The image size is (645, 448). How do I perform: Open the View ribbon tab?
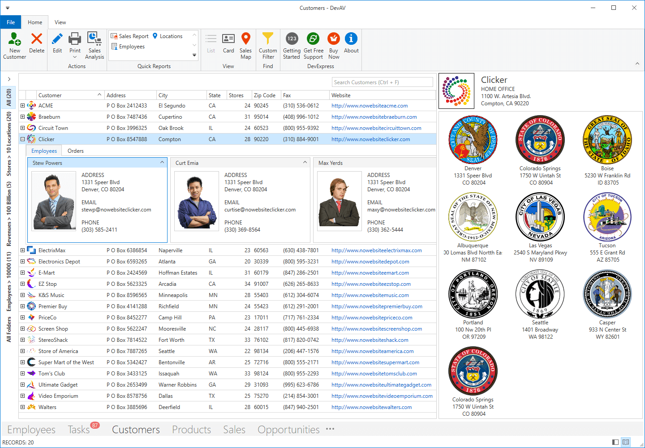(60, 22)
